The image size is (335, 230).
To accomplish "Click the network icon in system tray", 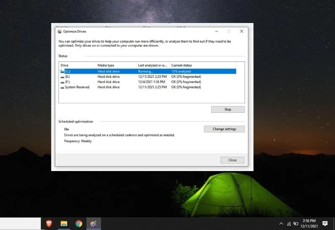I will [289, 224].
